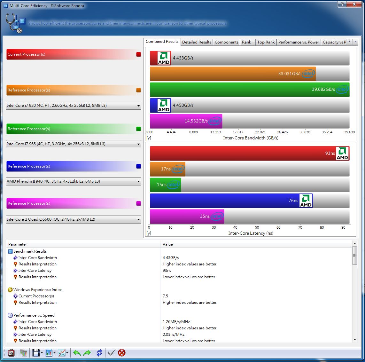Click the red cancel X icon
Image resolution: width=365 pixels, height=362 pixels.
[x=121, y=353]
